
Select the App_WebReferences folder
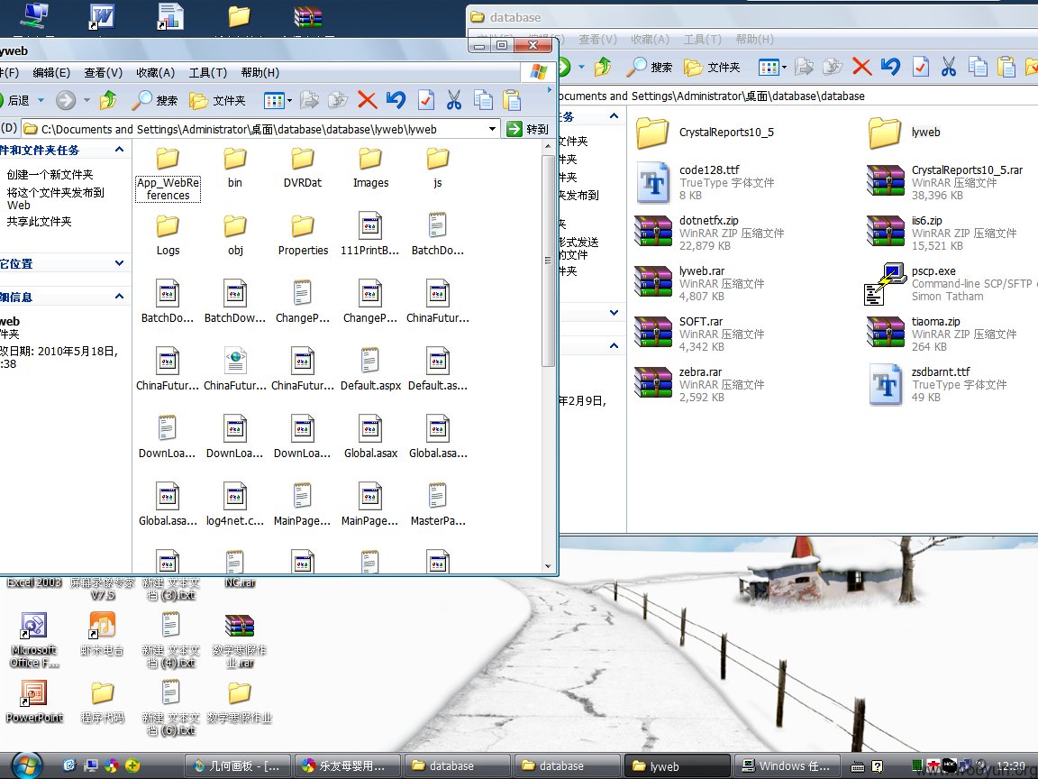(168, 173)
